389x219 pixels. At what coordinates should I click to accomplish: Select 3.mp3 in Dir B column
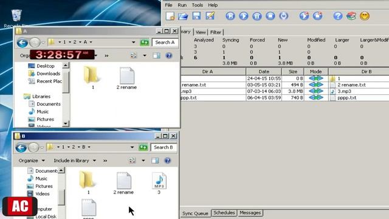(344, 91)
